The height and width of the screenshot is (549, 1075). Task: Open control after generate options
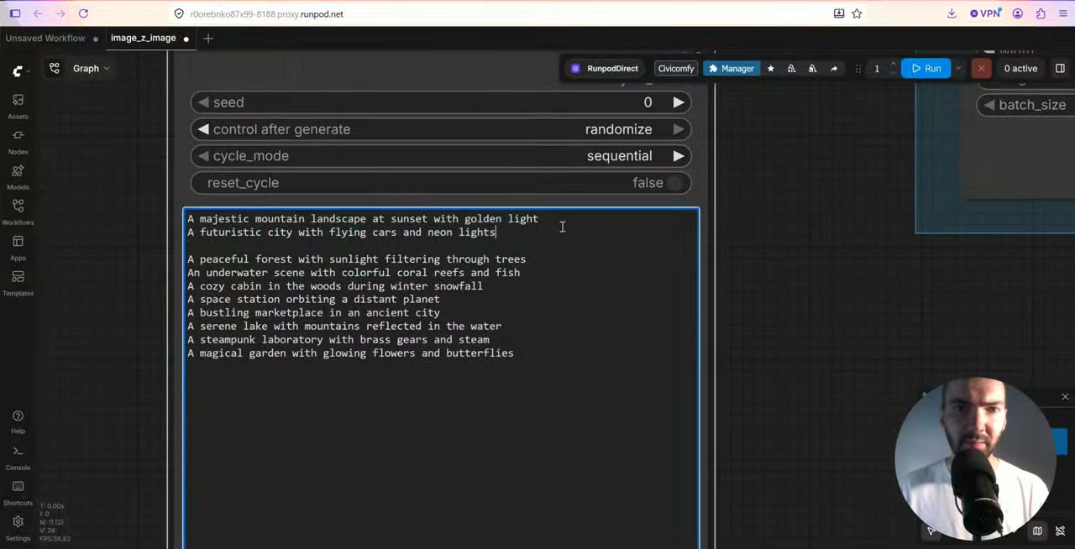(441, 129)
